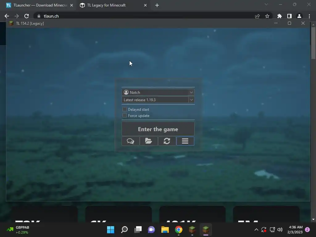Bookmark this page with the star icon
The height and width of the screenshot is (237, 316).
267,16
